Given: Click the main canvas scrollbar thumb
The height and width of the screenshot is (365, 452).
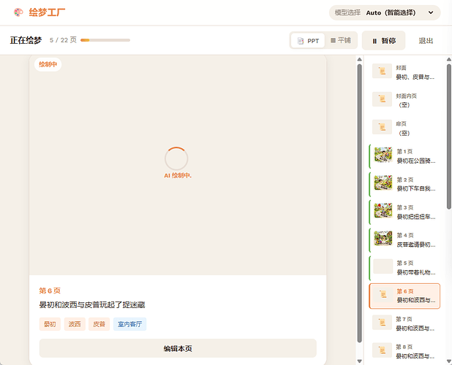Looking at the screenshot, I should pyautogui.click(x=359, y=204).
